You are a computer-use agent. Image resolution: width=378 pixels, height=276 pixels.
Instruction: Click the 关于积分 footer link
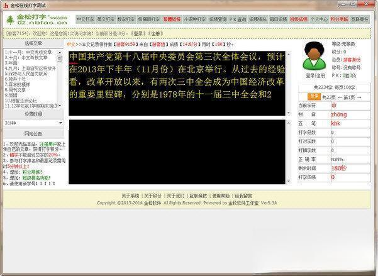click(153, 196)
